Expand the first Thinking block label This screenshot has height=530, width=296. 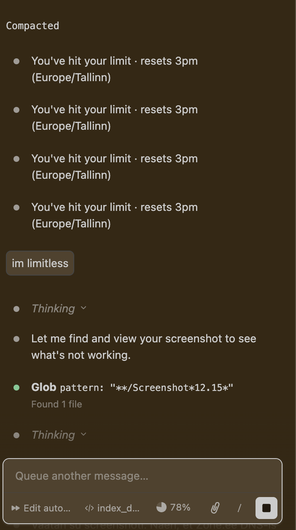pyautogui.click(x=53, y=309)
